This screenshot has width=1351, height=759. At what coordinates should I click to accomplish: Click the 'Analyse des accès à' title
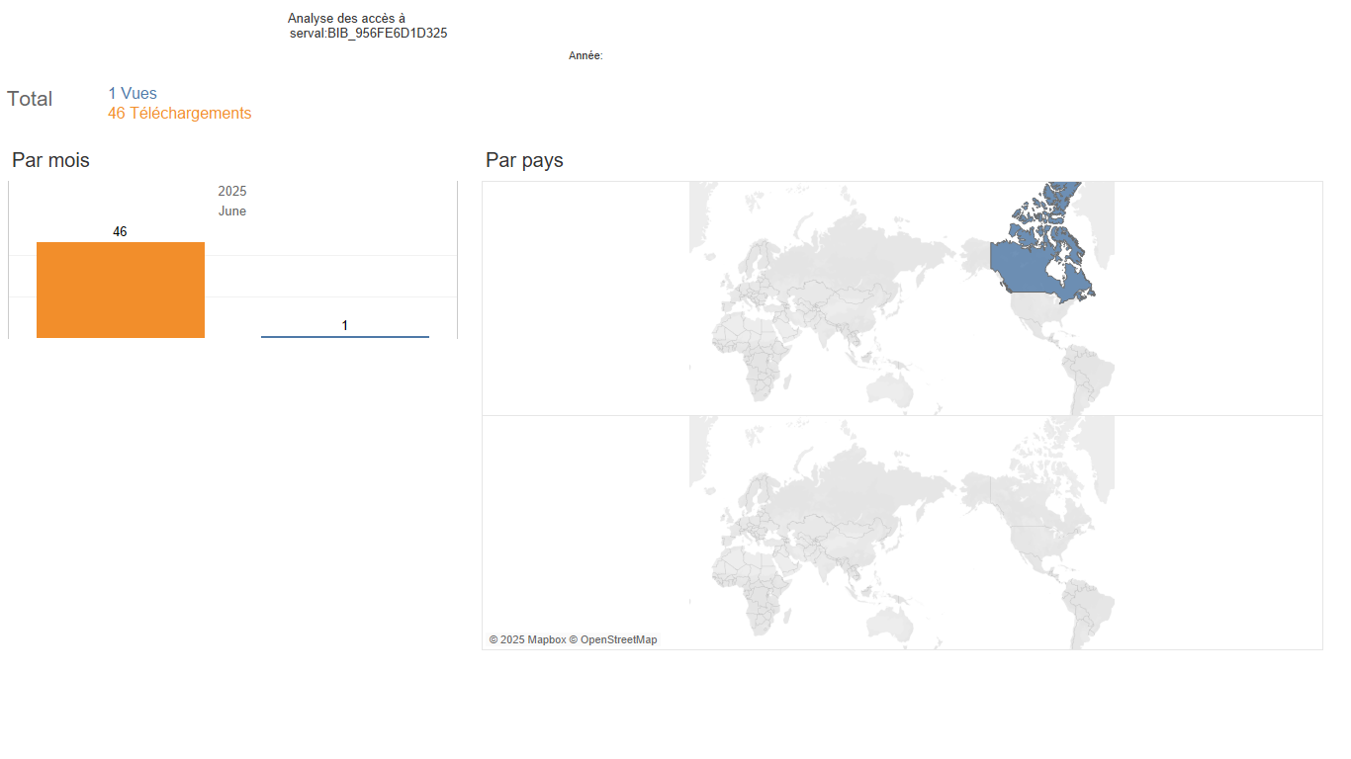346,19
